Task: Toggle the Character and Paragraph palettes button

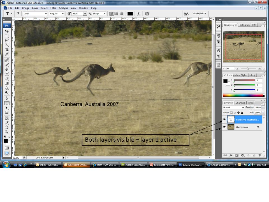Action: [x=147, y=14]
